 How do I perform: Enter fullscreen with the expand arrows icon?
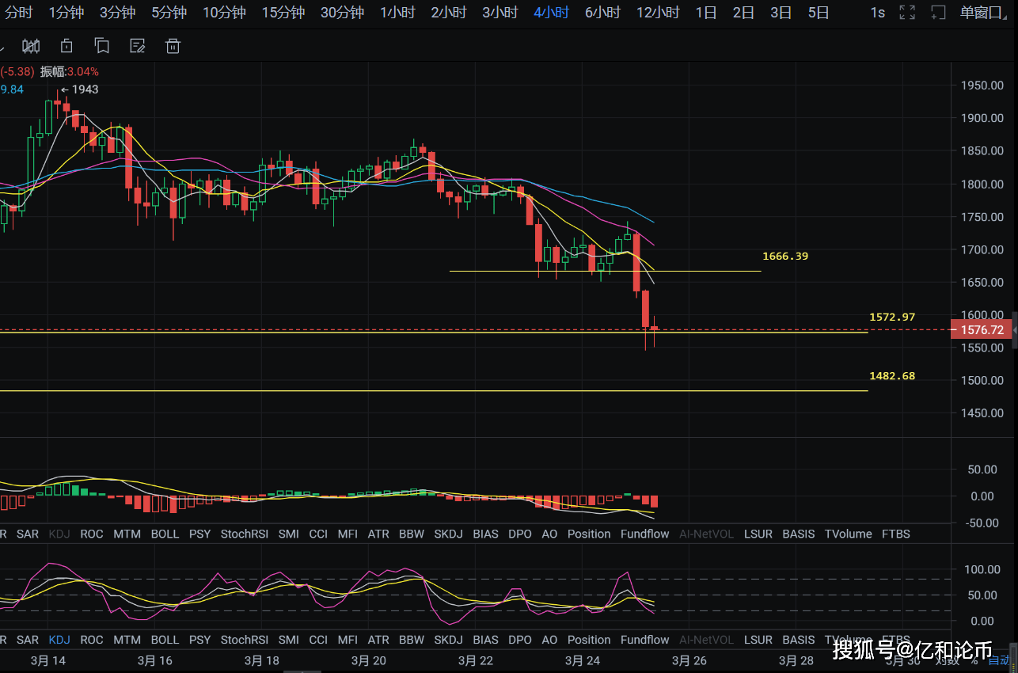(907, 13)
